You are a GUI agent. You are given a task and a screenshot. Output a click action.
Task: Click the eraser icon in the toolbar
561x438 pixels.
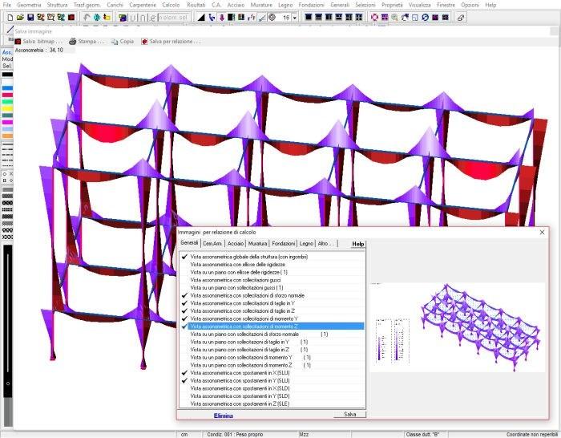coord(461,17)
